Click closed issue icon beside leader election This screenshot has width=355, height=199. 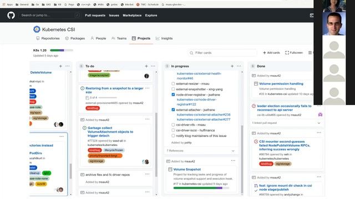[x=254, y=106]
